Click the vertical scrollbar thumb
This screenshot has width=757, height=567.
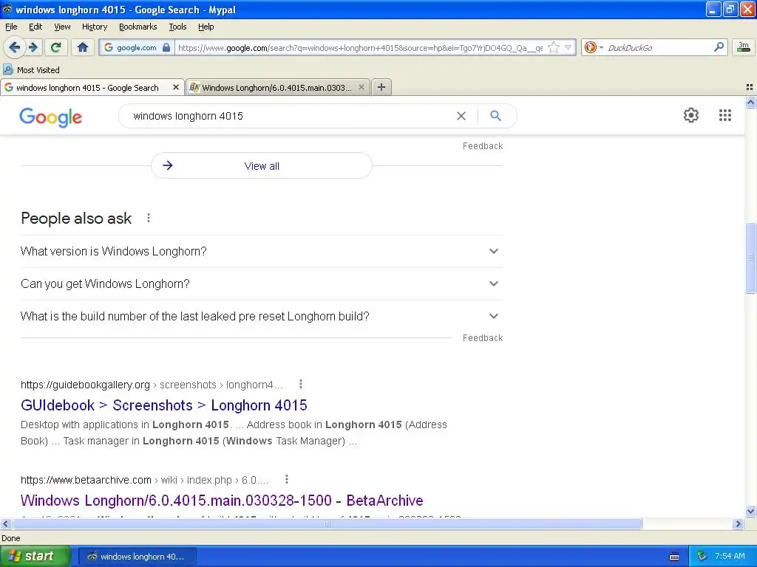750,258
